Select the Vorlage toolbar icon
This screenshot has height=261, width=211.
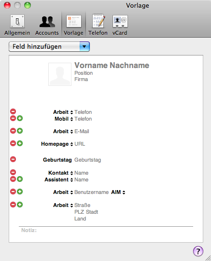click(73, 25)
